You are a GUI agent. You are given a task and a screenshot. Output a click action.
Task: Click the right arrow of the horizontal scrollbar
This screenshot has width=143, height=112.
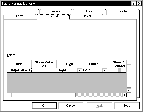125,95
